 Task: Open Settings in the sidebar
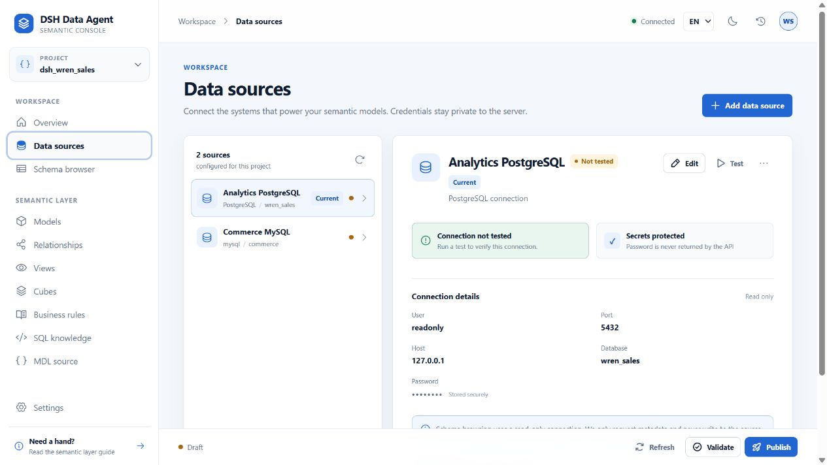(x=79, y=408)
